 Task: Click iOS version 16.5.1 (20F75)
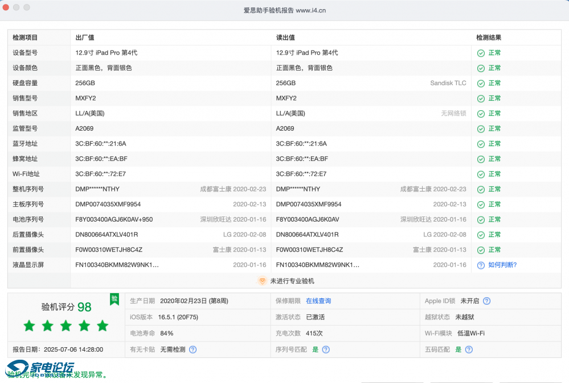pos(178,317)
